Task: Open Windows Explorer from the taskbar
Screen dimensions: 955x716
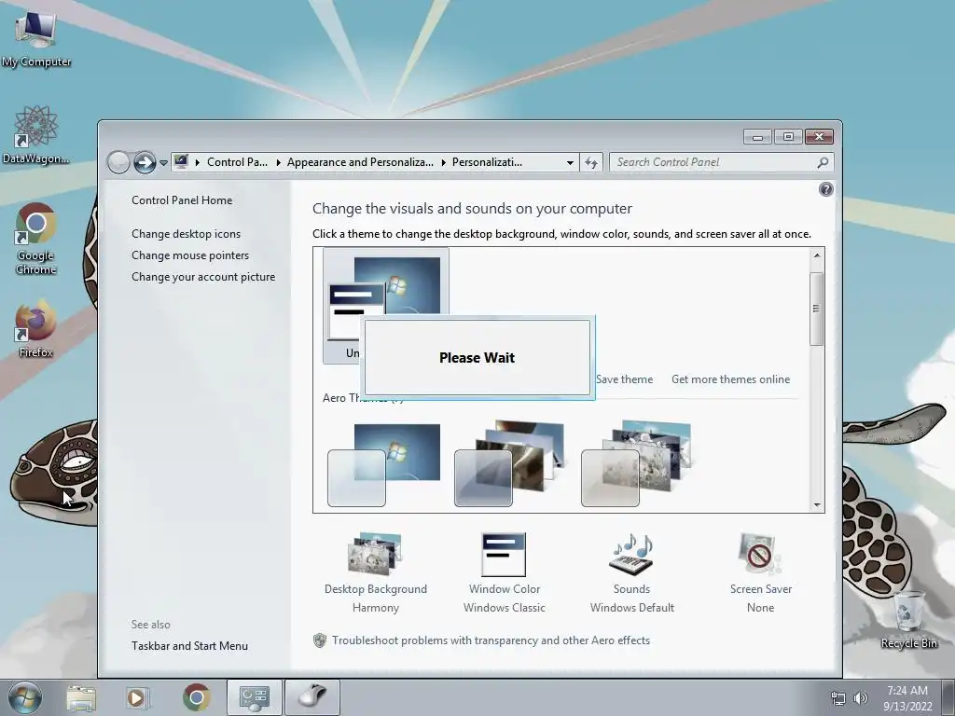Action: [81, 697]
